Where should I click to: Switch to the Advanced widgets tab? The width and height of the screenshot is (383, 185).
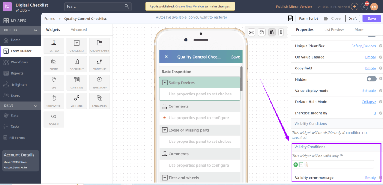click(79, 29)
